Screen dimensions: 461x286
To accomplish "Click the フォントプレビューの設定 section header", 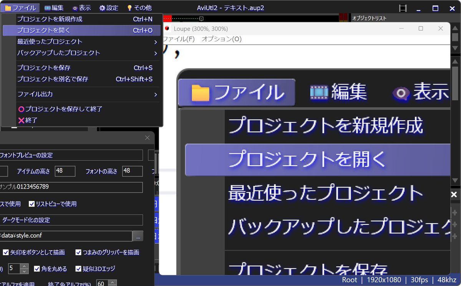I will point(71,155).
